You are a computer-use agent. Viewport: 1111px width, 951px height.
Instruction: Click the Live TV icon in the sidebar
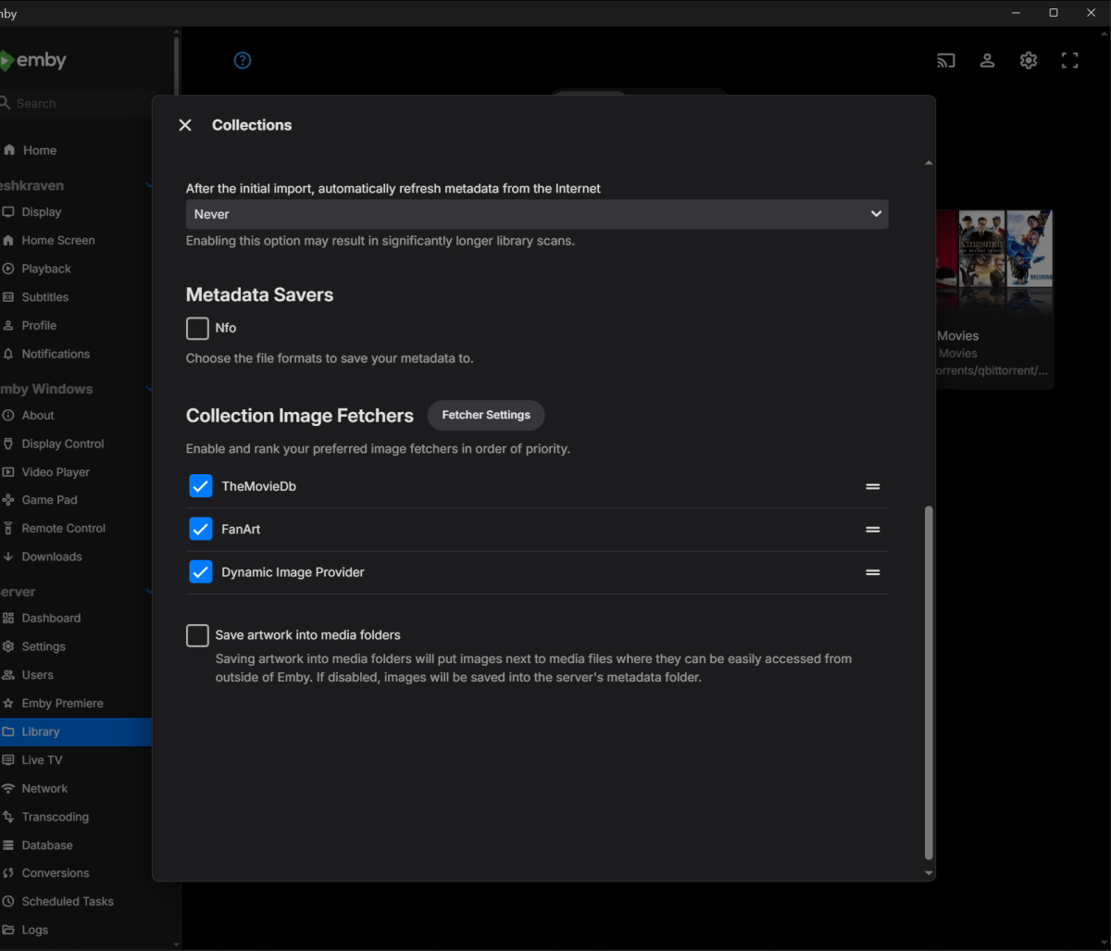pyautogui.click(x=8, y=760)
